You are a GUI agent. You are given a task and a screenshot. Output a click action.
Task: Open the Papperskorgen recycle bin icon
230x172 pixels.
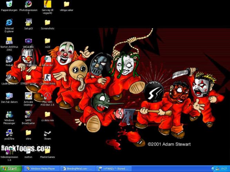[9, 4]
